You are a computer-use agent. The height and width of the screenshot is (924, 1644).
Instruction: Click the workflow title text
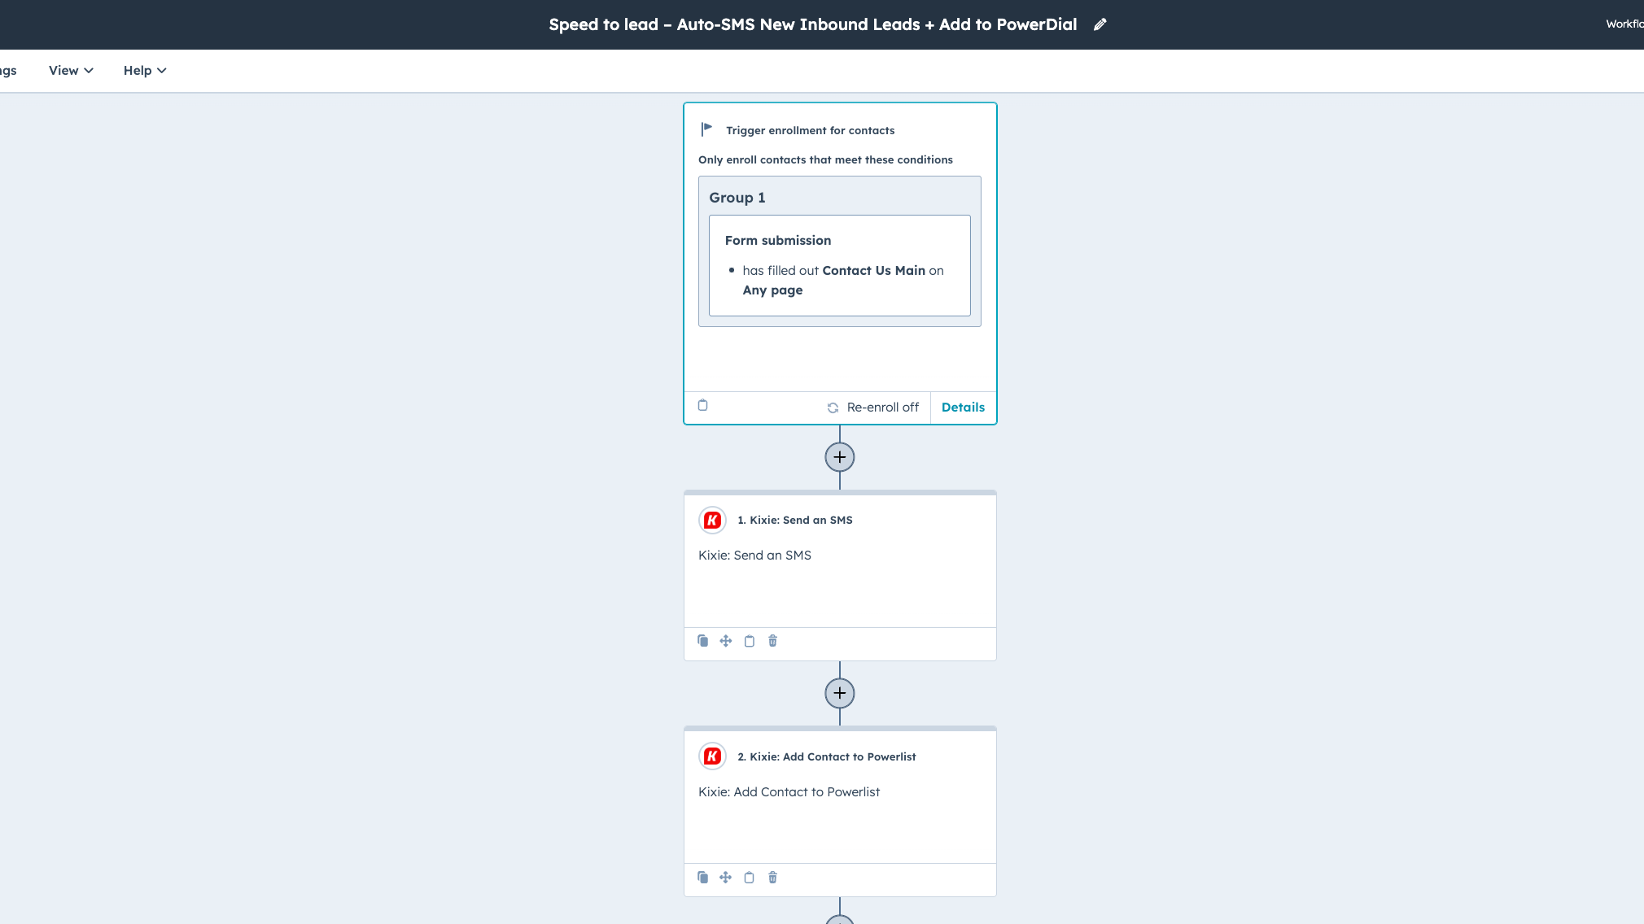click(x=812, y=24)
